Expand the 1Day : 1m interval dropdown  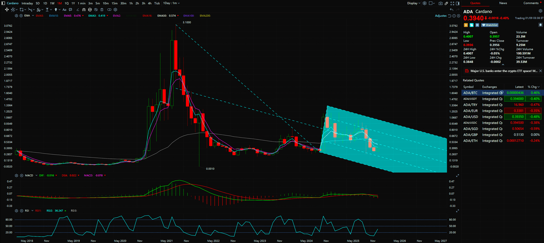(171, 3)
